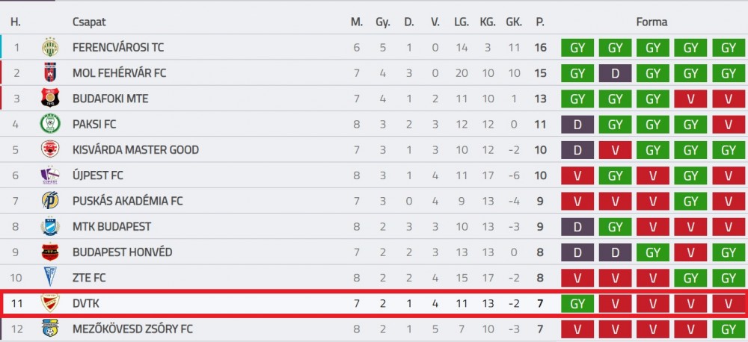Click the GK. goal difference column header
This screenshot has width=748, height=342.
(514, 22)
